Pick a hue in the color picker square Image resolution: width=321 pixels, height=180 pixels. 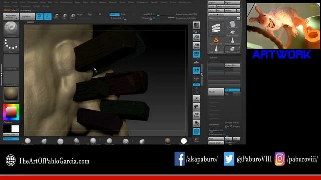tap(11, 112)
